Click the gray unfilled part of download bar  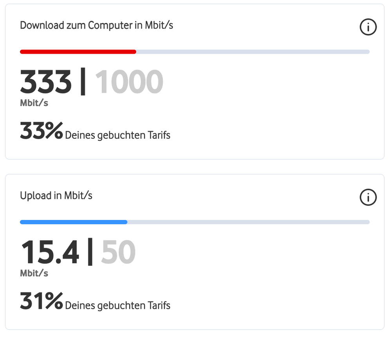(x=252, y=52)
